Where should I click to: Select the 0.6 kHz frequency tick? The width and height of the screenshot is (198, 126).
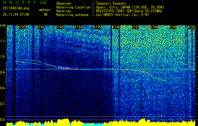(3, 119)
